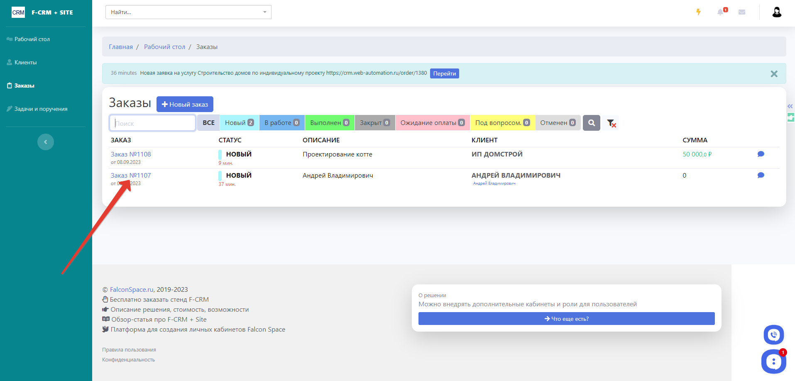Dismiss the new request notification banner
This screenshot has height=381, width=795.
774,74
